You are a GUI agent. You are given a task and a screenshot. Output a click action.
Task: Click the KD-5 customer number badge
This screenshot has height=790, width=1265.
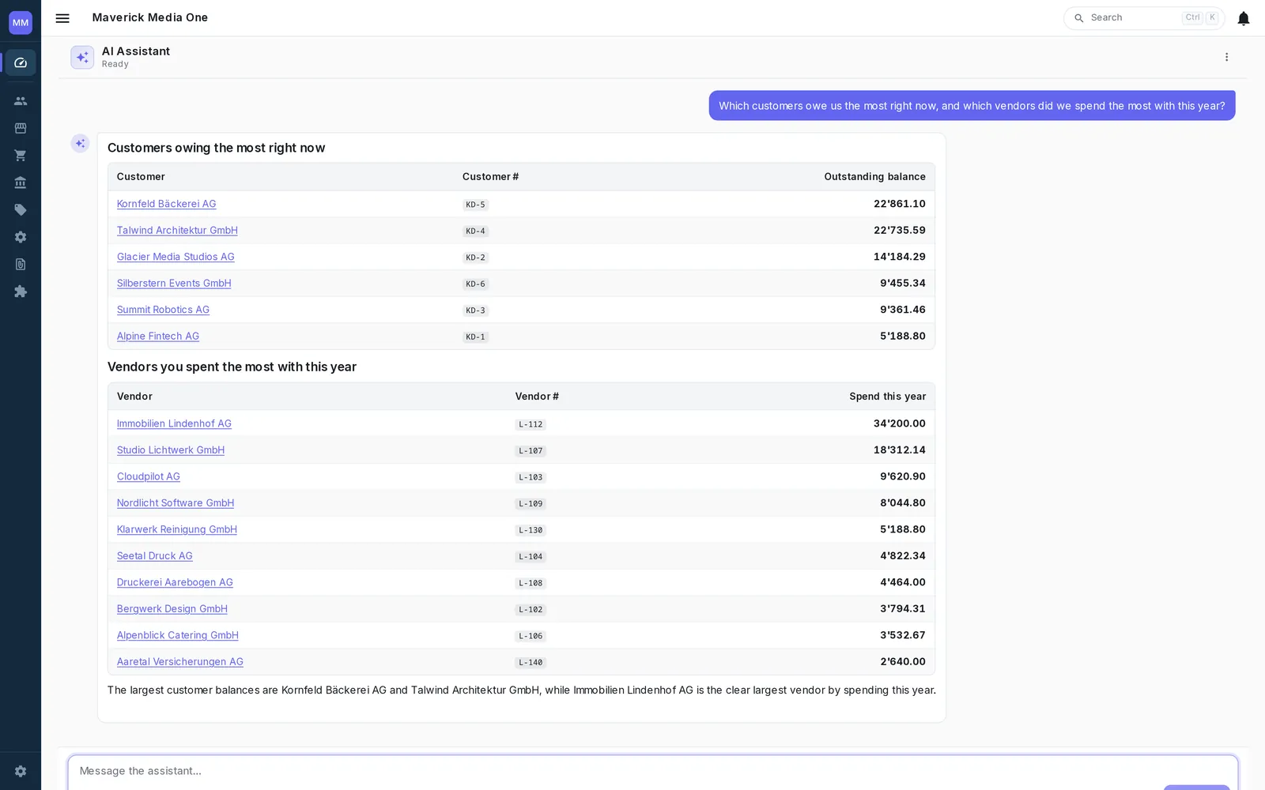point(475,205)
